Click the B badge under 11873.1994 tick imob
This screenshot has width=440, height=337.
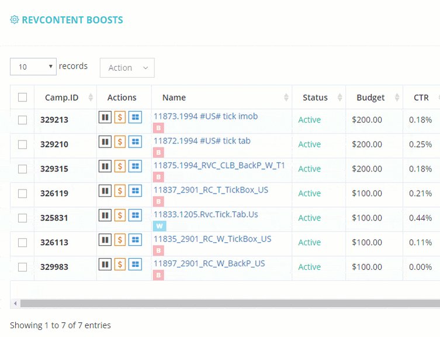[158, 128]
